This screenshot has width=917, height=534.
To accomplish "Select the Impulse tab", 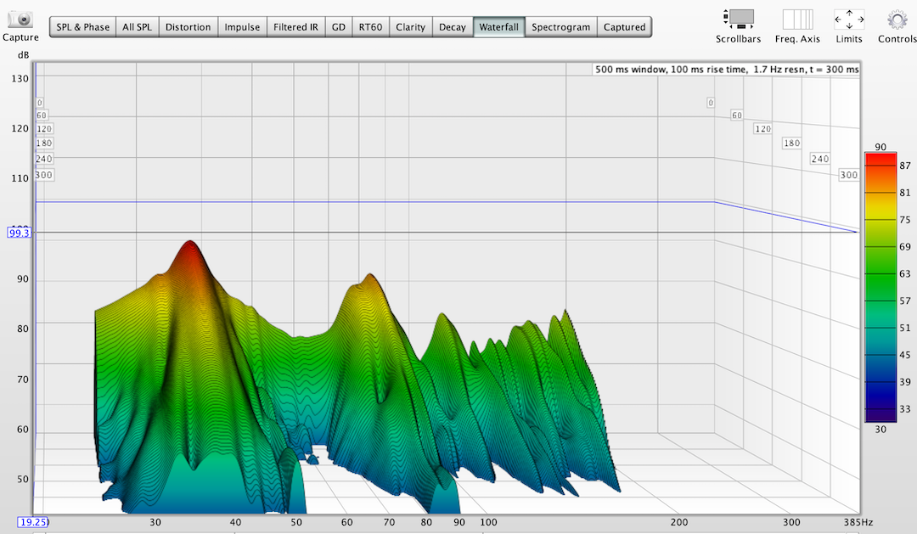I will point(242,27).
